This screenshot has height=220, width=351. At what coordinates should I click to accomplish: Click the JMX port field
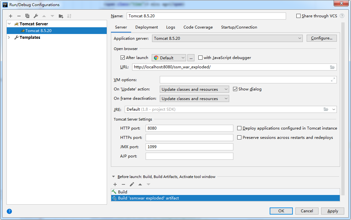(189, 147)
